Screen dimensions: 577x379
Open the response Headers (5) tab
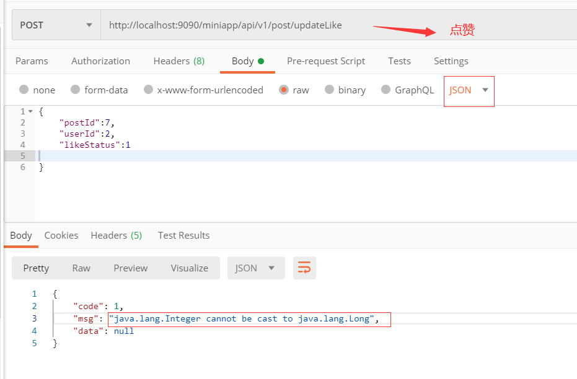[117, 236]
